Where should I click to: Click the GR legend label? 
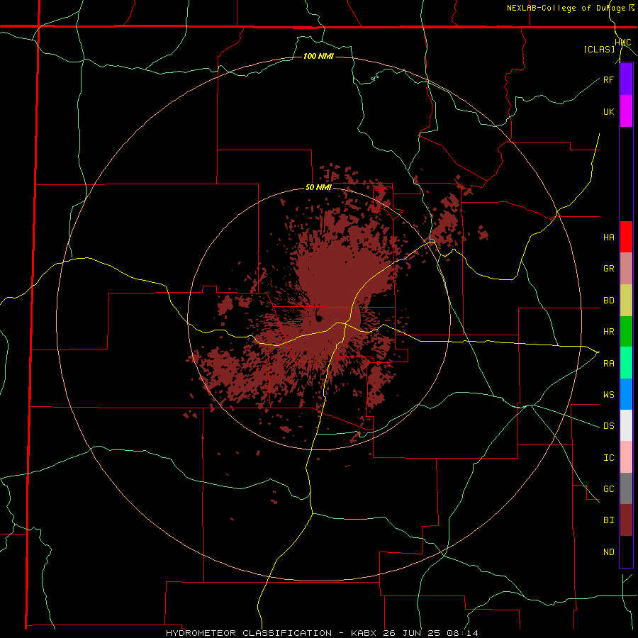click(x=608, y=269)
